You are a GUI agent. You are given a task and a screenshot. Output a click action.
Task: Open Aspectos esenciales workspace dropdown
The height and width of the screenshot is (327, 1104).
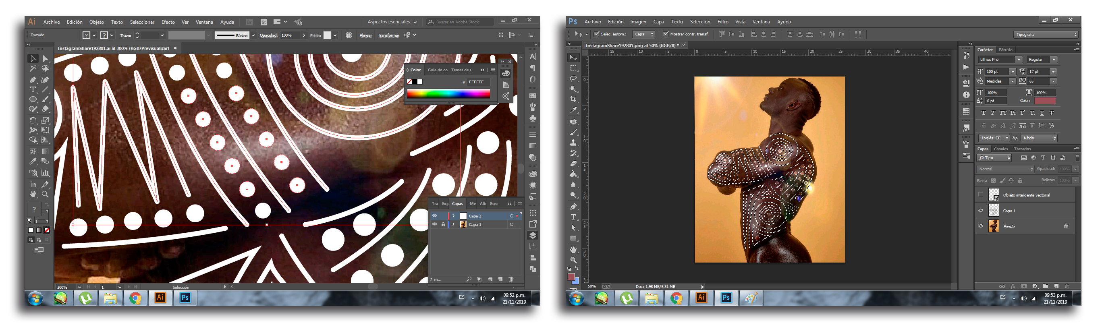tap(392, 22)
